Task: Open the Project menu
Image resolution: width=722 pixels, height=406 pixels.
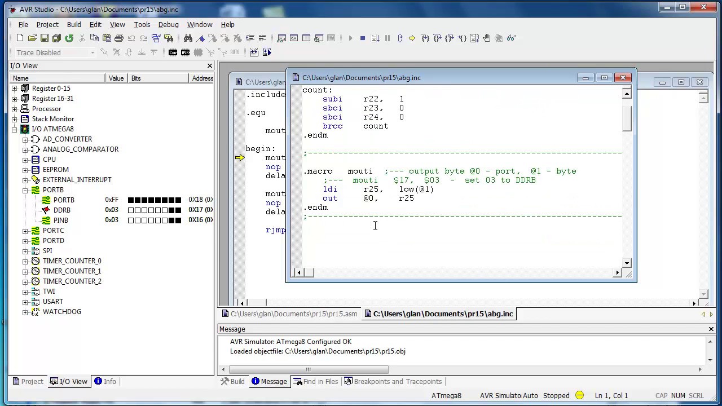Action: pos(47,25)
